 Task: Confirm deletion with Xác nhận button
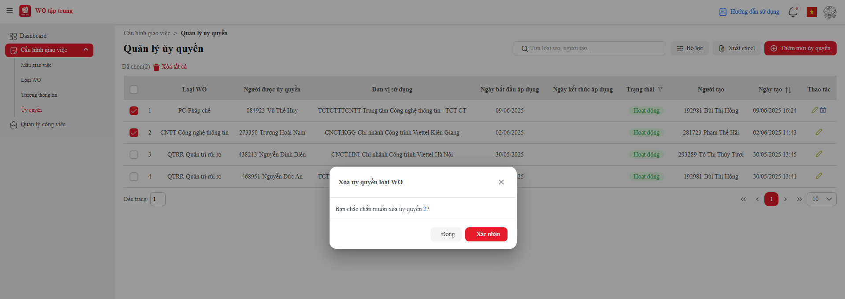click(x=486, y=234)
